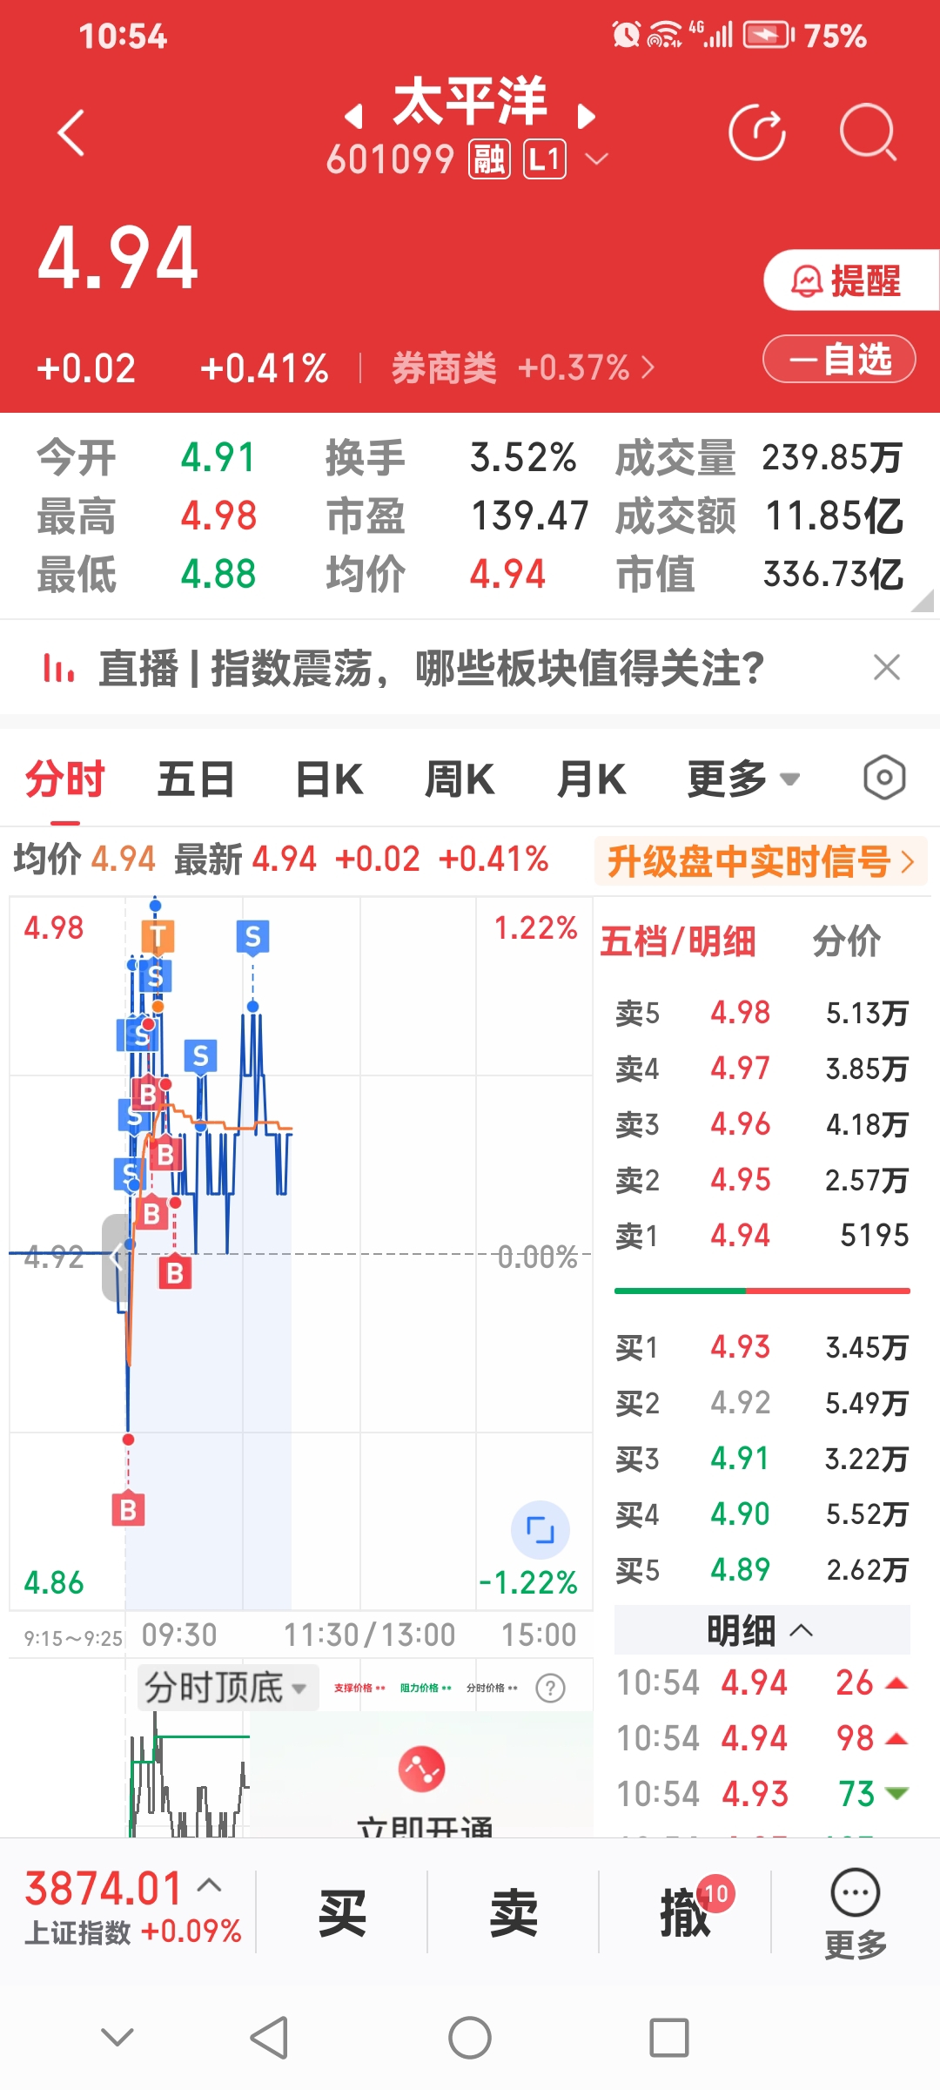Open 分时顶底 indicator dropdown
The width and height of the screenshot is (940, 2090).
pyautogui.click(x=228, y=1688)
